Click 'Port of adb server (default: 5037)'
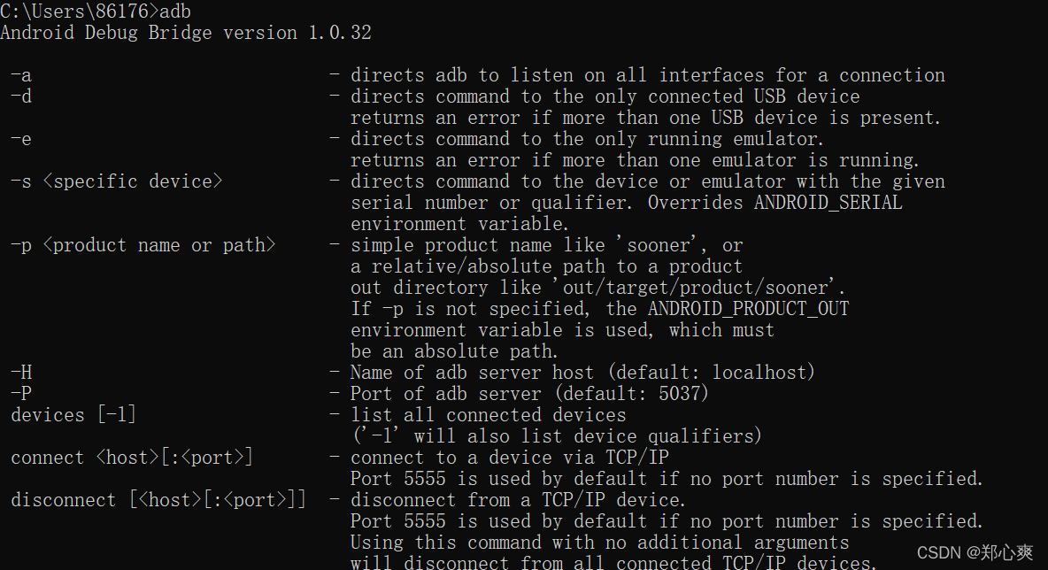This screenshot has width=1048, height=570. click(x=529, y=394)
